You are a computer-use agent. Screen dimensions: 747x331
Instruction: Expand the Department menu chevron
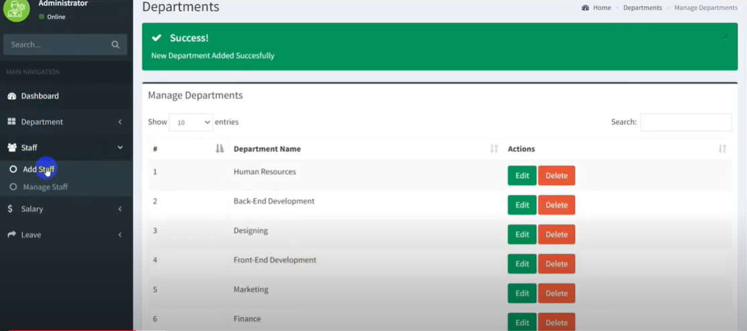[x=120, y=122]
